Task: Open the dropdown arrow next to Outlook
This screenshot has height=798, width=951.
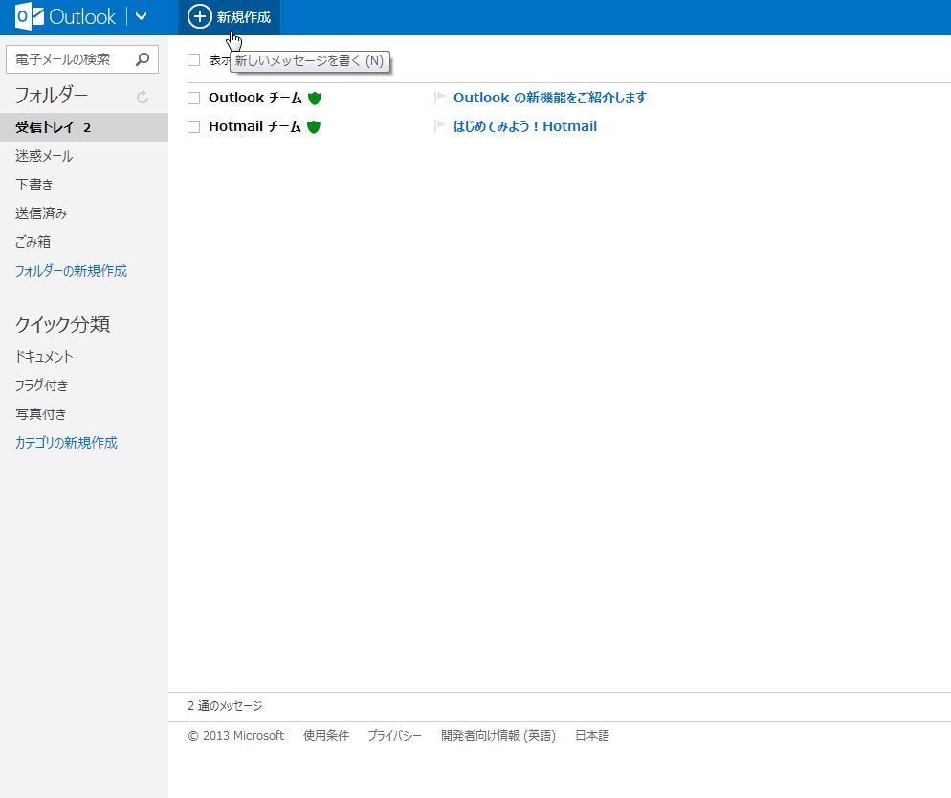Action: coord(142,17)
